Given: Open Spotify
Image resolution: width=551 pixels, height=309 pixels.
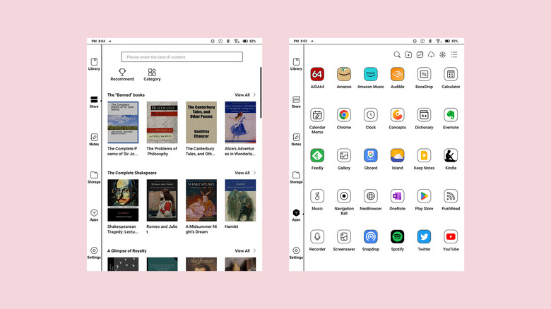Looking at the screenshot, I should (397, 236).
